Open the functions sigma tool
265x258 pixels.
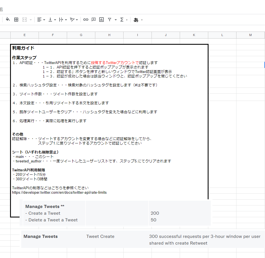click(x=122, y=20)
